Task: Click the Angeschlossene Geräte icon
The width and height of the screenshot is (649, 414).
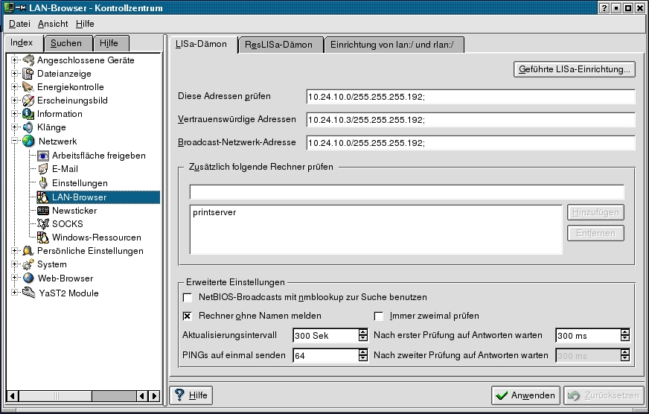Action: [x=28, y=60]
